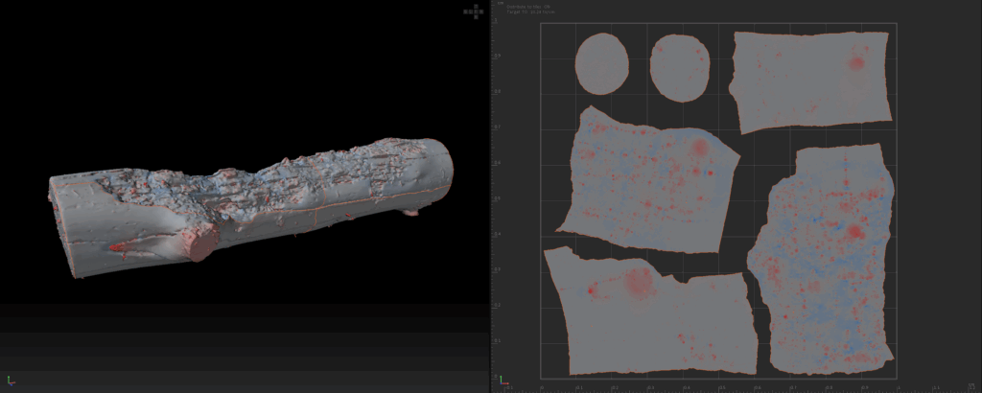Image resolution: width=982 pixels, height=393 pixels.
Task: Click the large red spot on bottom-left island
Action: click(x=638, y=282)
